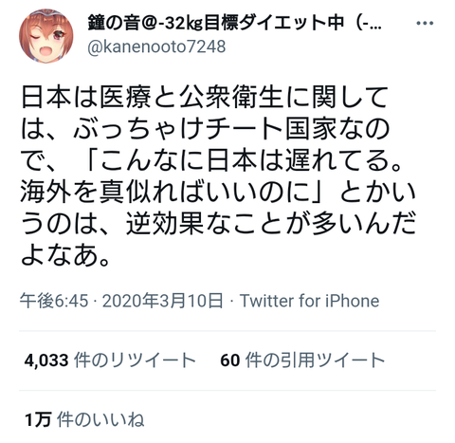Screen dimensions: 455x443
Task: Select the phrase 海外を真似ればいいのに in the tweet
Action: coord(165,192)
